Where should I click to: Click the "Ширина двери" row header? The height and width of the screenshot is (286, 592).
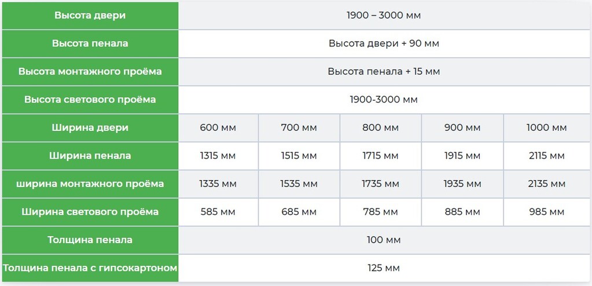click(x=90, y=127)
